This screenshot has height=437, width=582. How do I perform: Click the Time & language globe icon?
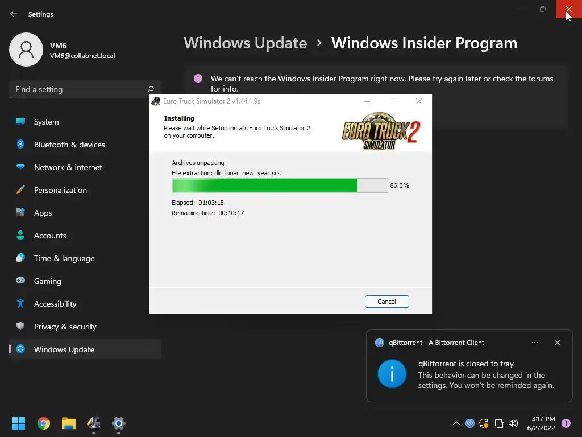(x=20, y=258)
